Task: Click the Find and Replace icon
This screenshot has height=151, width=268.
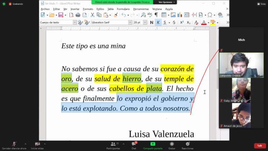Action: (x=143, y=15)
